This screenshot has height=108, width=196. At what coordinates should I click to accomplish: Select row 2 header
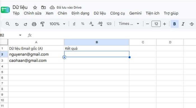click(4, 54)
